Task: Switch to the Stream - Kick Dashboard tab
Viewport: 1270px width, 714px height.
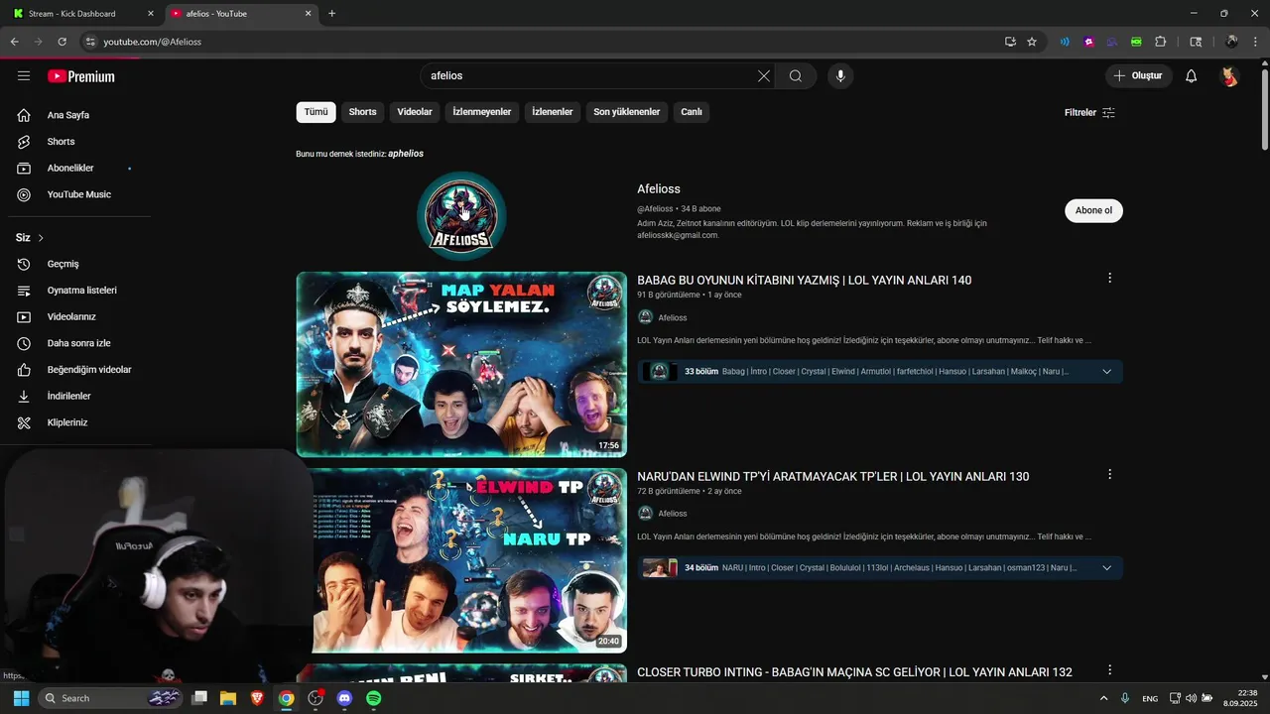Action: pos(81,14)
